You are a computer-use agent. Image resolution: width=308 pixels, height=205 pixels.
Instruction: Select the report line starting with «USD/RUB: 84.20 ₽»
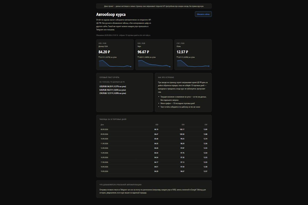click(113, 86)
